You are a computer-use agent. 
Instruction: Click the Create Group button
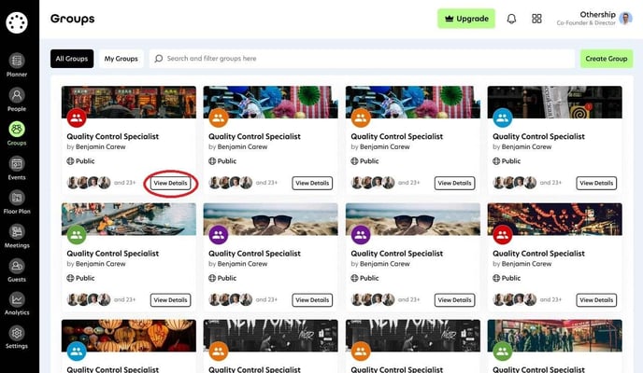click(607, 59)
